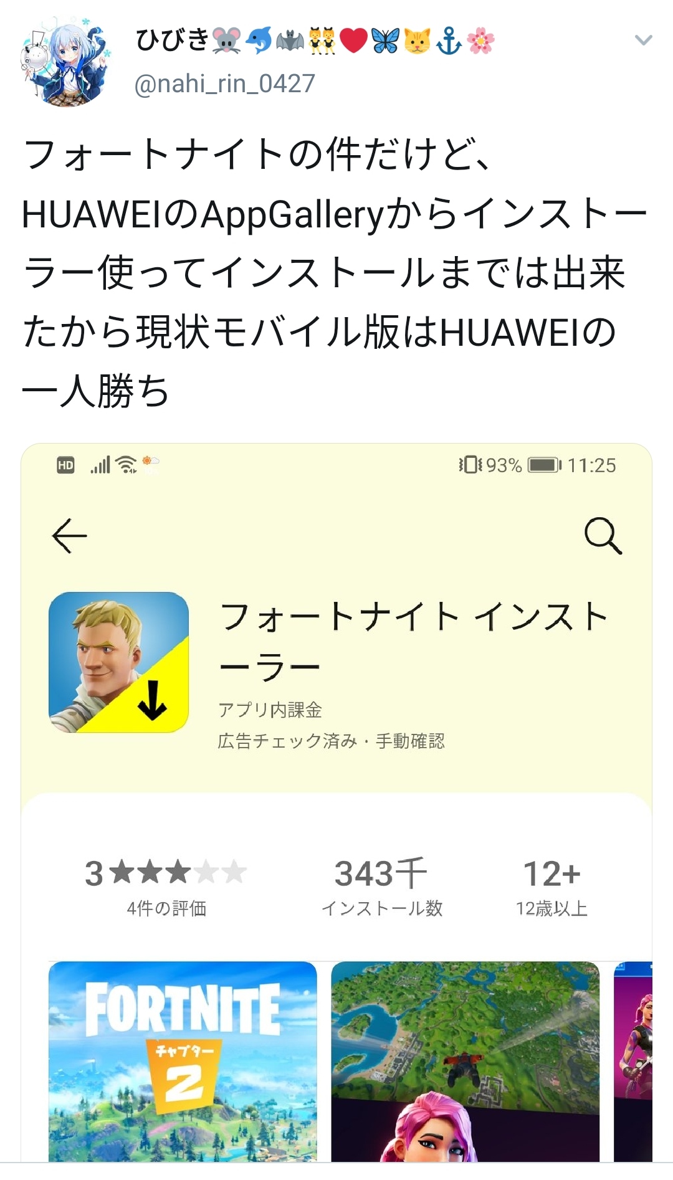
Task: Open the island map gameplay screenshot
Action: (465, 1061)
